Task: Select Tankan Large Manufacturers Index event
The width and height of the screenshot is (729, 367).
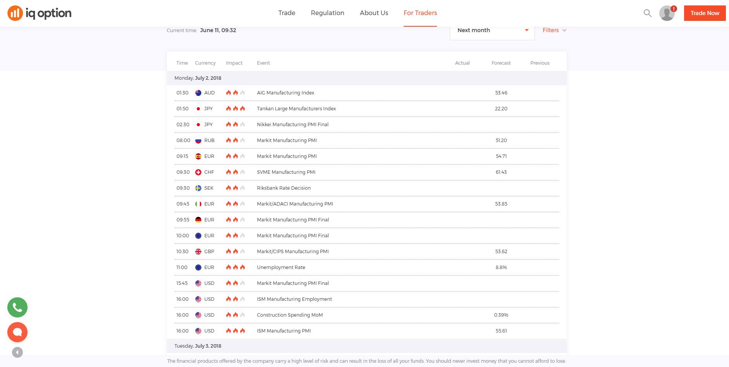Action: [296, 109]
